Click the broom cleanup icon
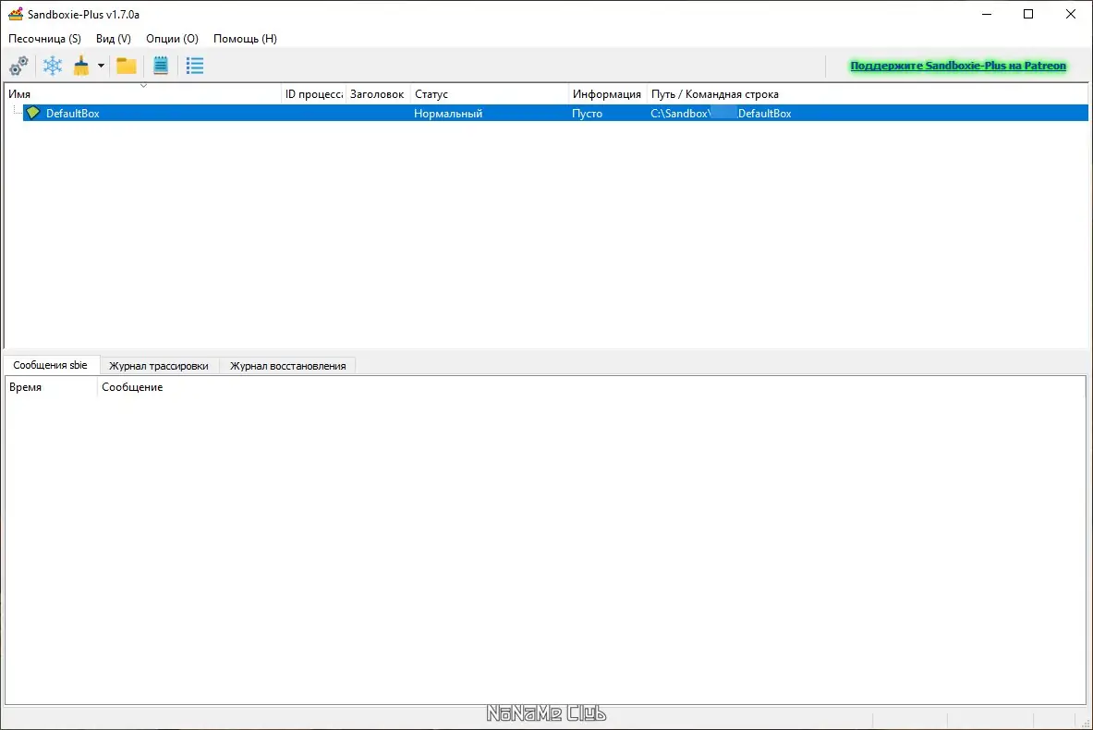The height and width of the screenshot is (730, 1093). 81,66
